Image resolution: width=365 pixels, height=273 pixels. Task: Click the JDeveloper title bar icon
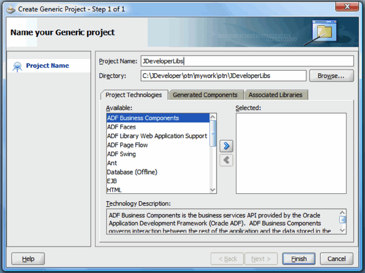(x=11, y=10)
